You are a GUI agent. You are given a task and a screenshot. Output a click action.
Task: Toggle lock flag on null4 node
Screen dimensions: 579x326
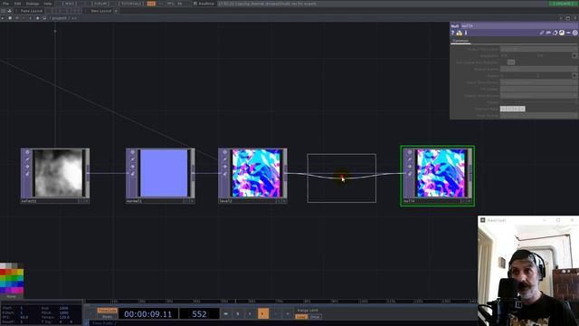pos(410,174)
